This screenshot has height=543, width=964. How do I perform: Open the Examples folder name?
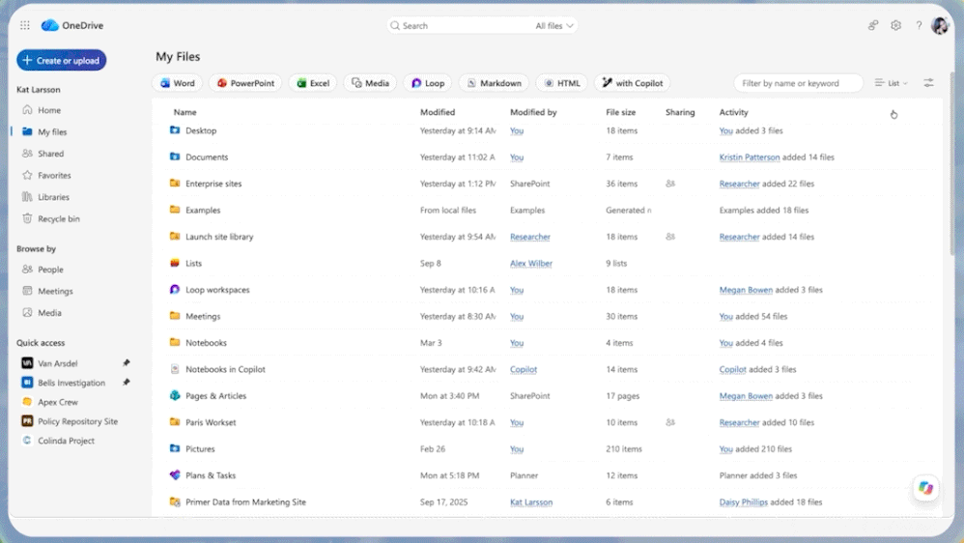[x=203, y=210]
